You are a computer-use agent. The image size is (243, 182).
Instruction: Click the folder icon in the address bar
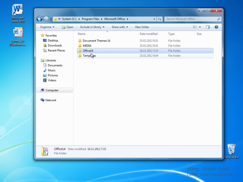coord(55,19)
